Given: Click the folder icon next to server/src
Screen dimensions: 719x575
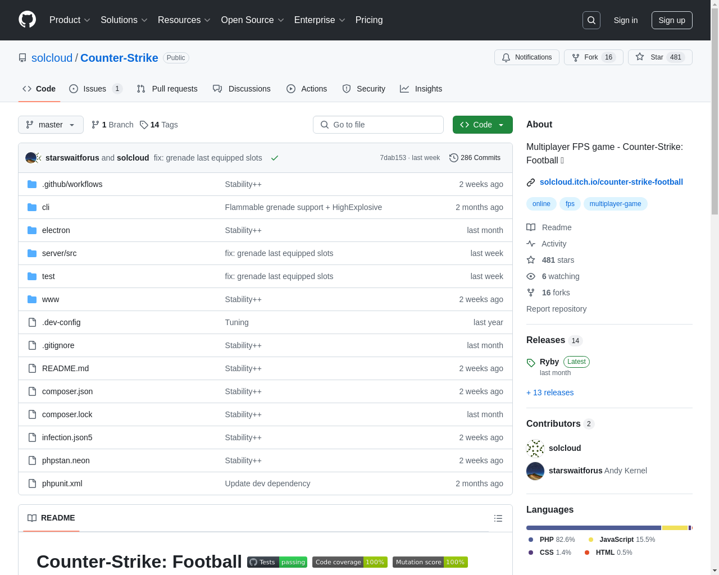Looking at the screenshot, I should (x=32, y=253).
